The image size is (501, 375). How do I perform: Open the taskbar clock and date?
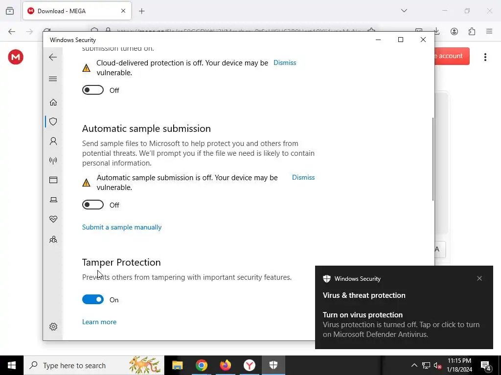[x=459, y=365]
